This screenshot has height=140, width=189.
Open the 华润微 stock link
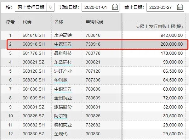pos(61,80)
